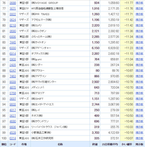Select the 東証2部 market cell
Screen dimensions: 145x147
point(24,37)
